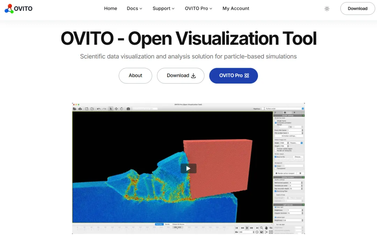Open the My Account page
The image size is (377, 238).
point(236,8)
